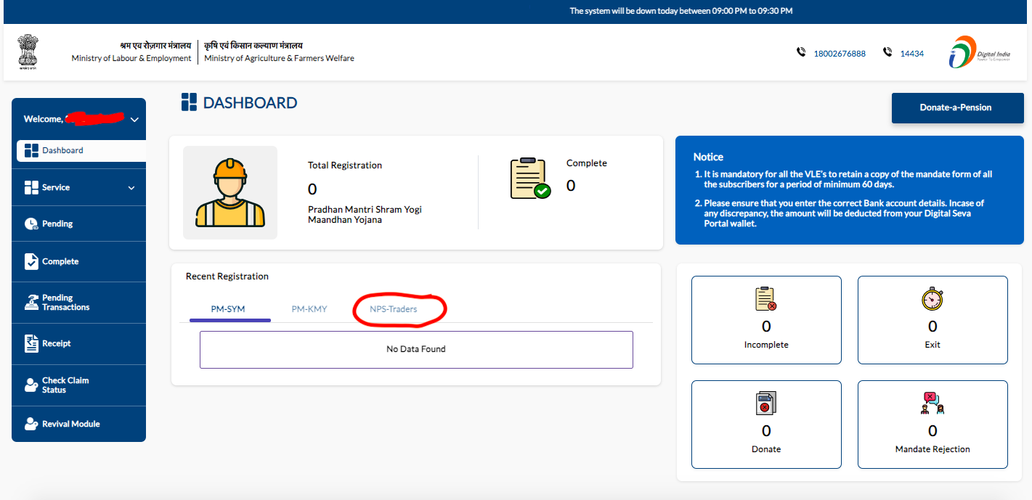Open the Receipt sidebar item
The height and width of the screenshot is (500, 1032).
56,343
